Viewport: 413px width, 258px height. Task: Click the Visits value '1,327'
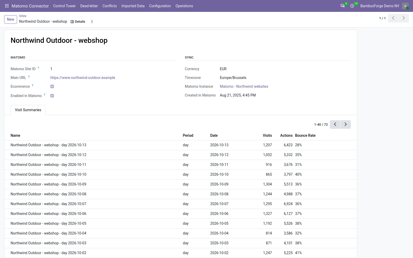267,214
